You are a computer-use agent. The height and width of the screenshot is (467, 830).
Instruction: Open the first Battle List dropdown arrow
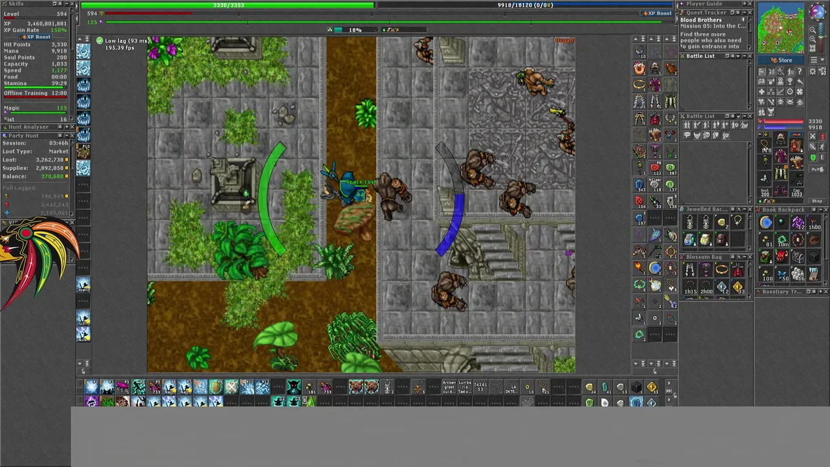pyautogui.click(x=738, y=56)
